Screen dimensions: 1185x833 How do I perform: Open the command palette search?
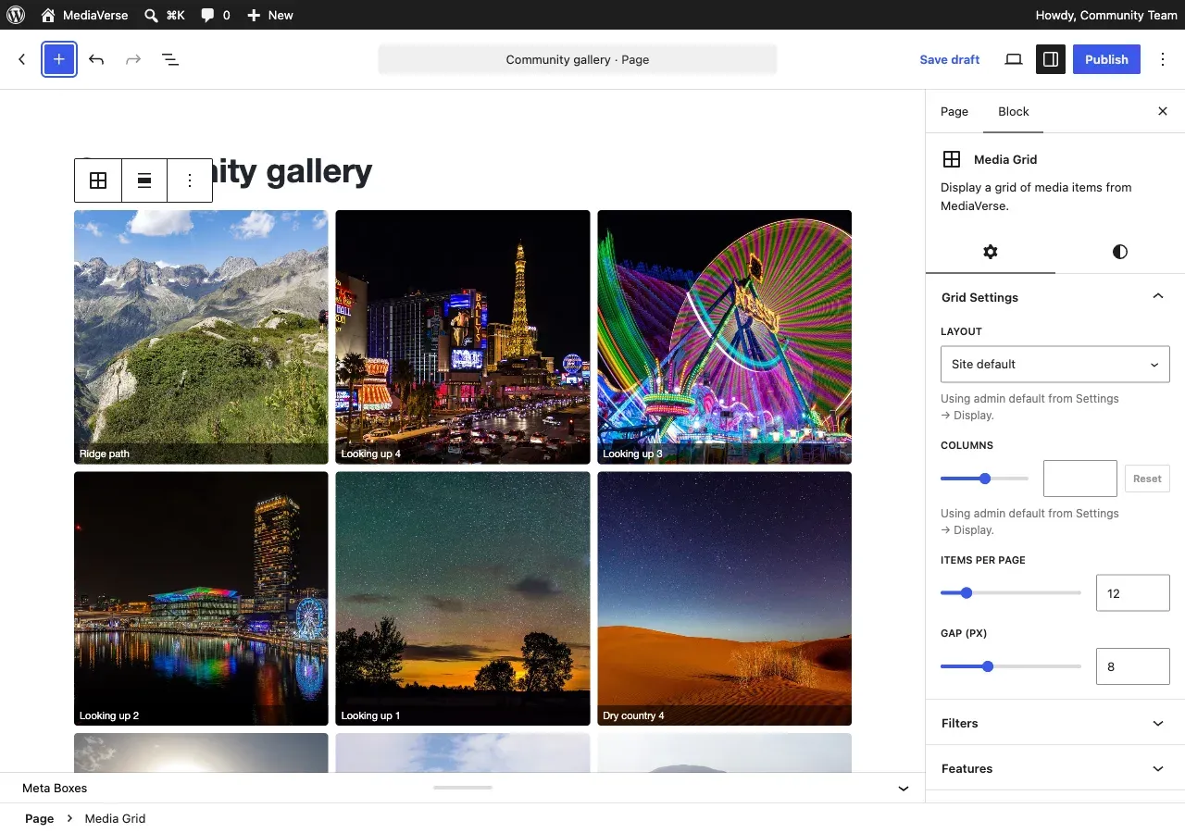click(x=165, y=15)
